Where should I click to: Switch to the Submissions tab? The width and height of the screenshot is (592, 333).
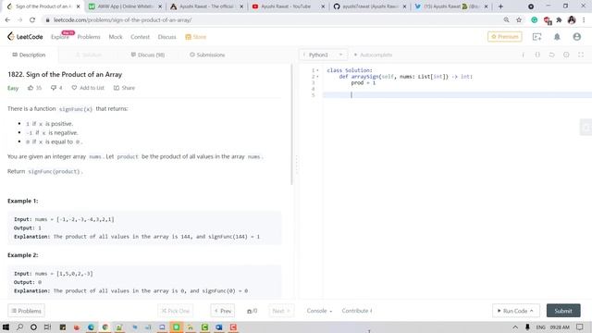click(207, 55)
